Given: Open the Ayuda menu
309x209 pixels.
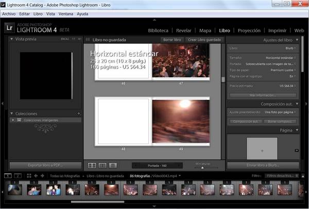Looking at the screenshot, I should (82, 14).
